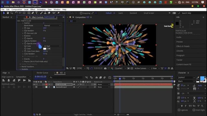The width and height of the screenshot is (207, 116).
Task: Click Toggle Switches / Modes button
Action: coord(83,115)
